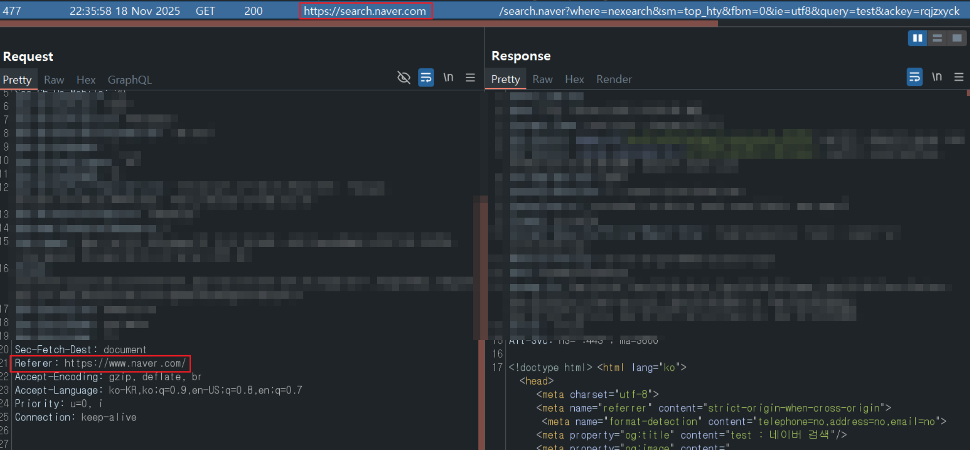The height and width of the screenshot is (450, 970).
Task: Open Response panel options menu
Action: [x=959, y=77]
